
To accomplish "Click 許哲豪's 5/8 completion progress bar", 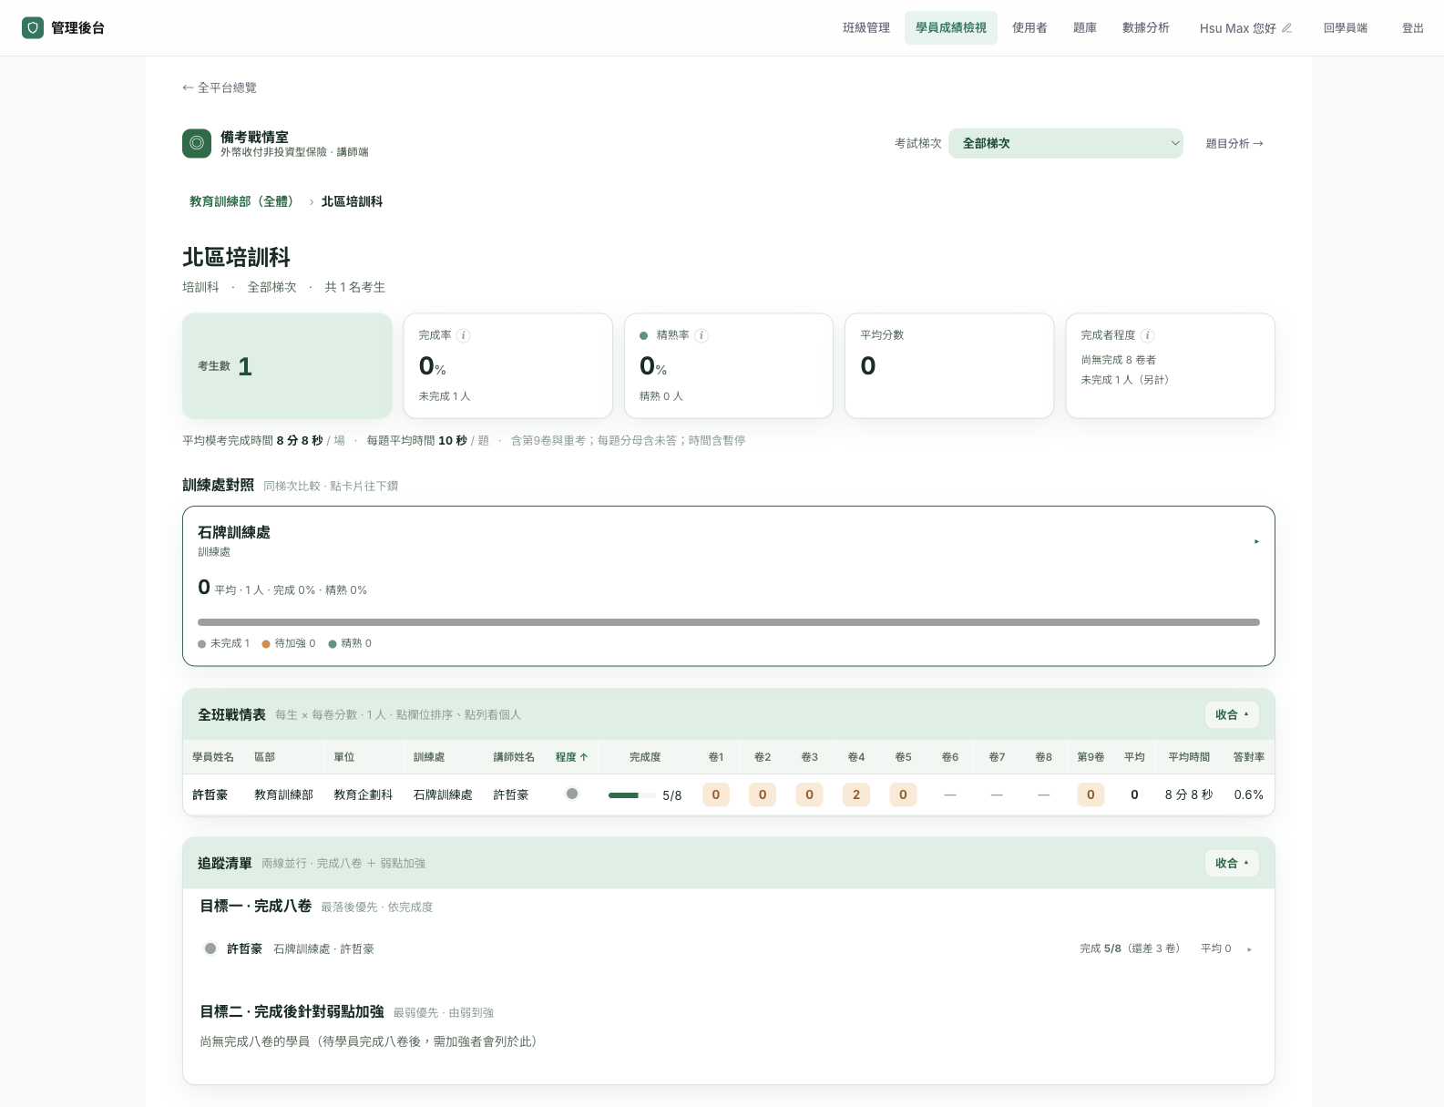I will click(631, 795).
